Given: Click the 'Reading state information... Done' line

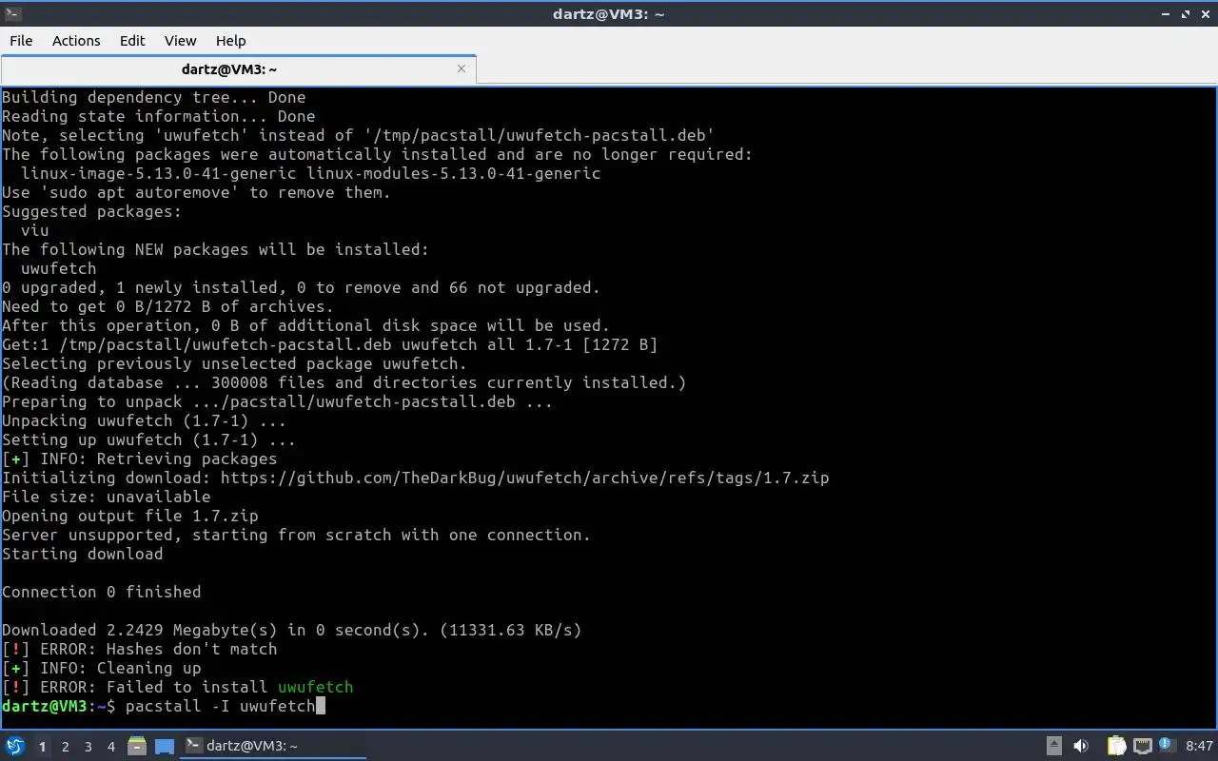Looking at the screenshot, I should point(159,116).
